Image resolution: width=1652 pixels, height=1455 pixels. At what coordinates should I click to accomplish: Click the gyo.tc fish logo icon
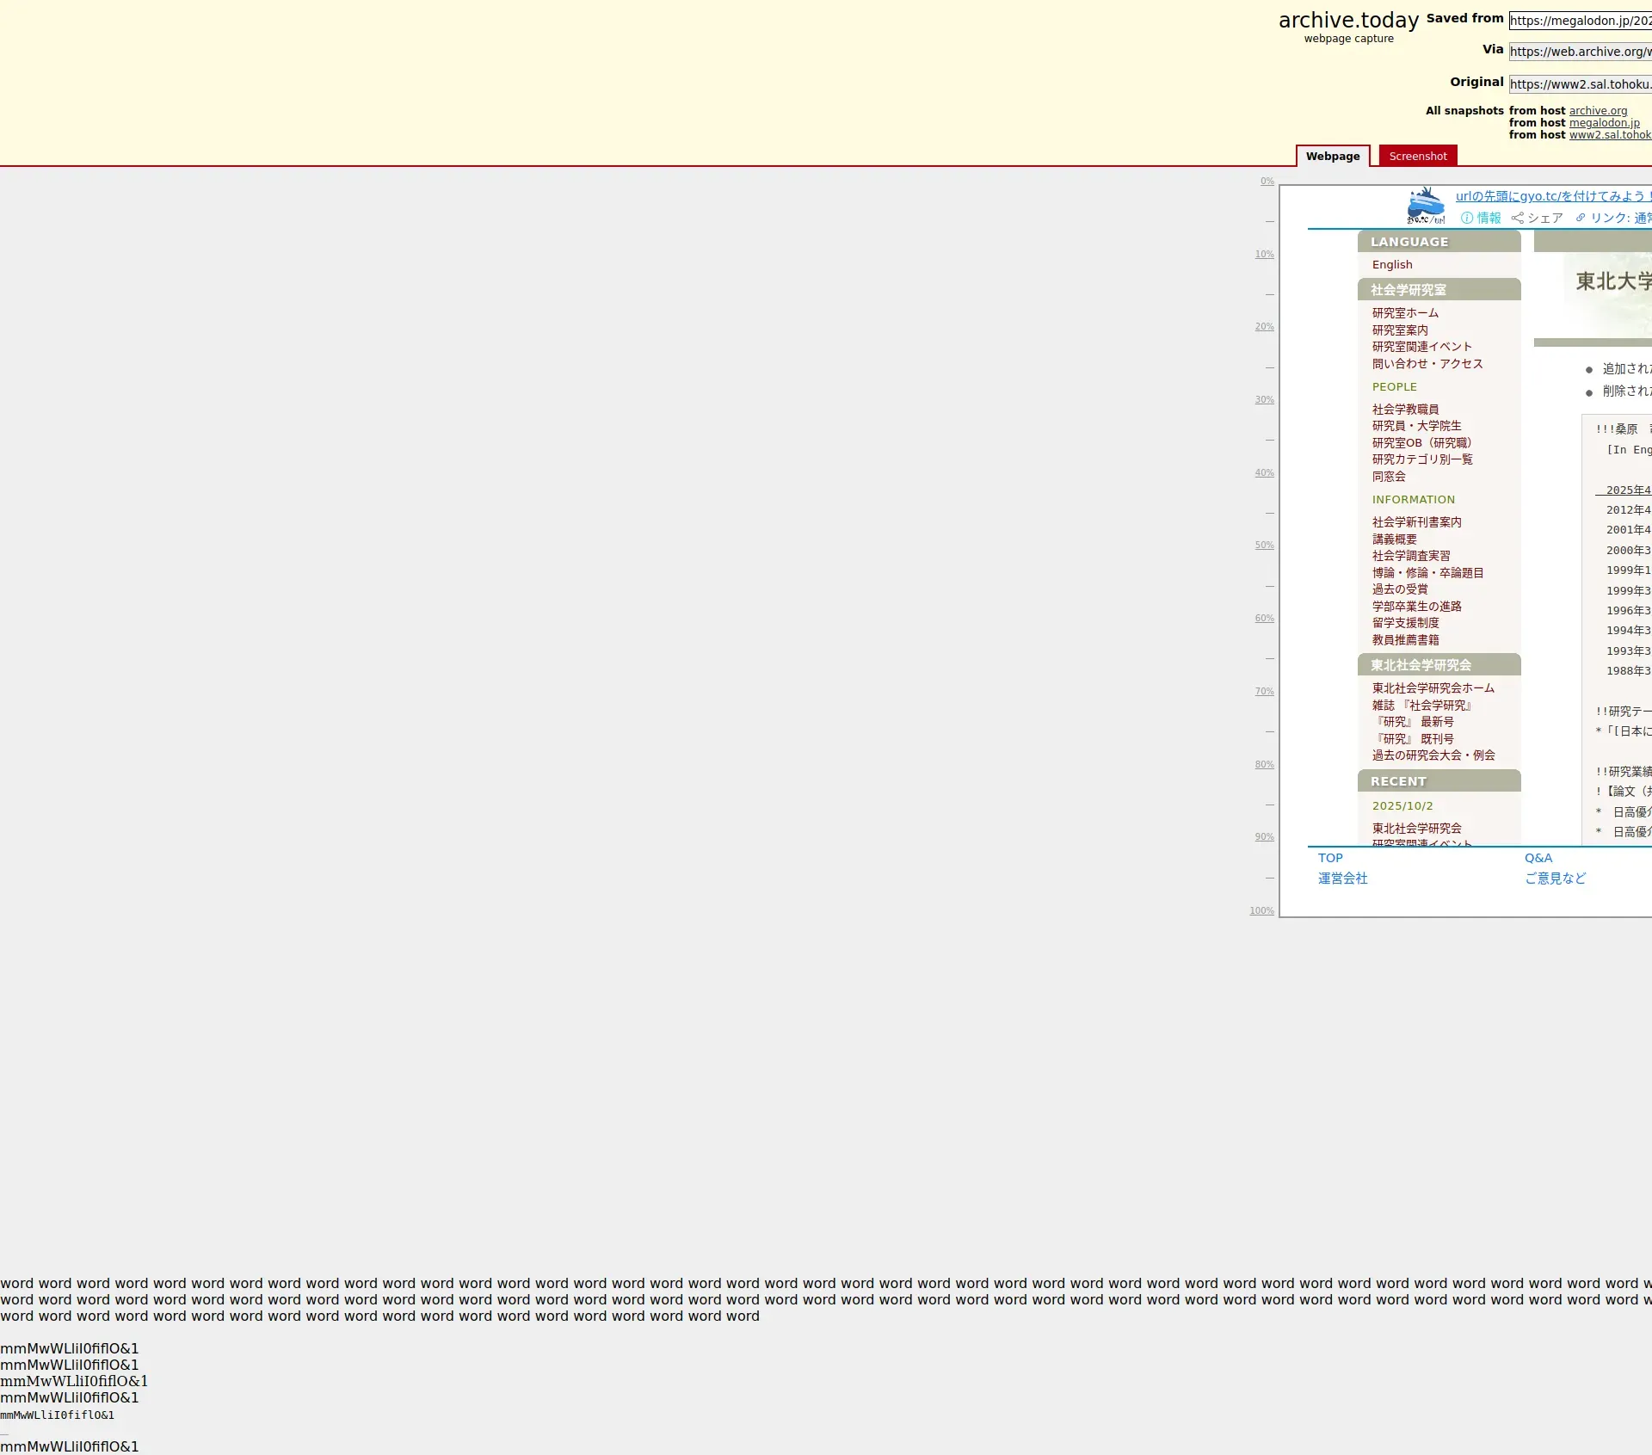1426,206
